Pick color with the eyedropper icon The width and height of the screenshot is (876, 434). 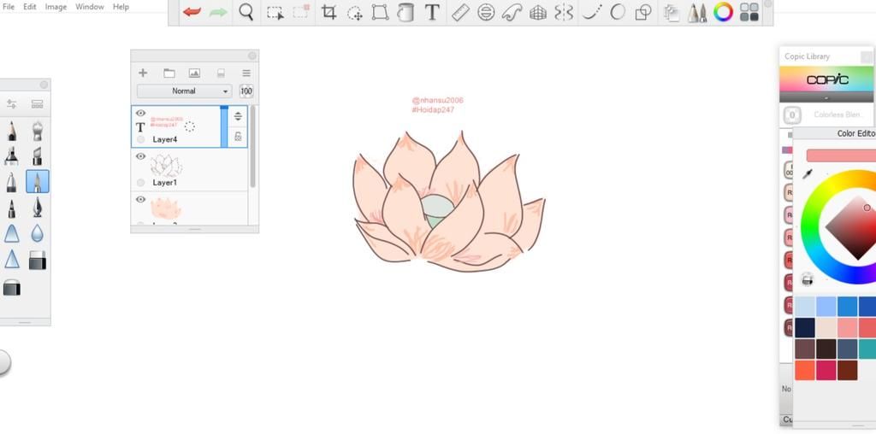(x=808, y=174)
